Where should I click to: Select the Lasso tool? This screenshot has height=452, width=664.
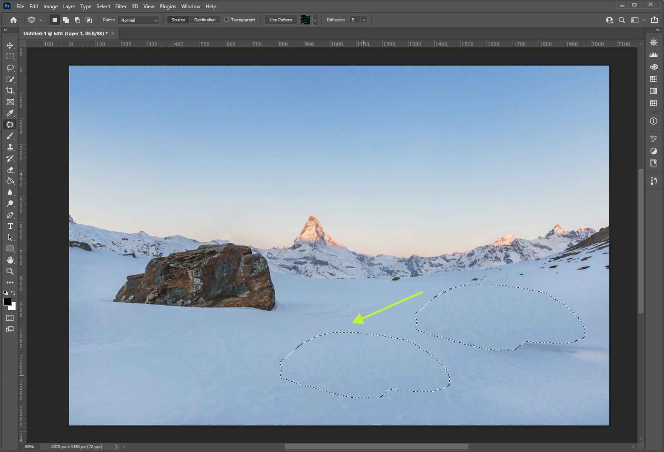[x=10, y=68]
